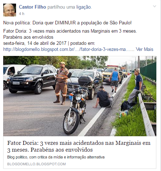Click the black Hyundai SUV in the photo
The height and width of the screenshot is (171, 161).
click(32, 79)
